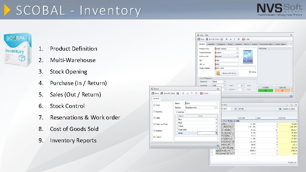Open the Vendors tab
The image size is (306, 172).
coord(254,44)
